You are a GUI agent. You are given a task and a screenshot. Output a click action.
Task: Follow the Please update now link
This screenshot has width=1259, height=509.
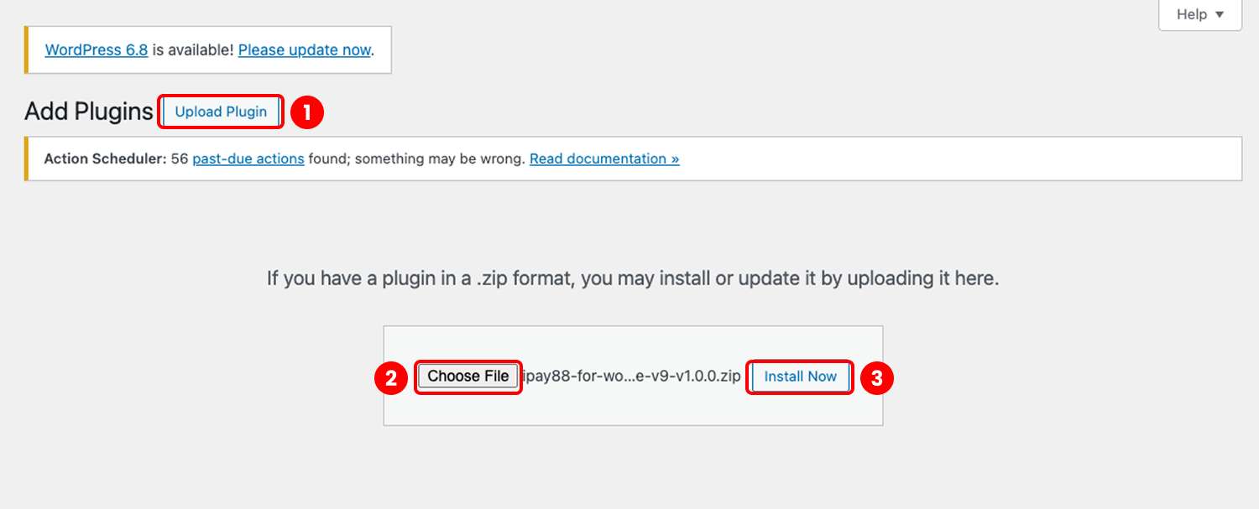tap(304, 49)
